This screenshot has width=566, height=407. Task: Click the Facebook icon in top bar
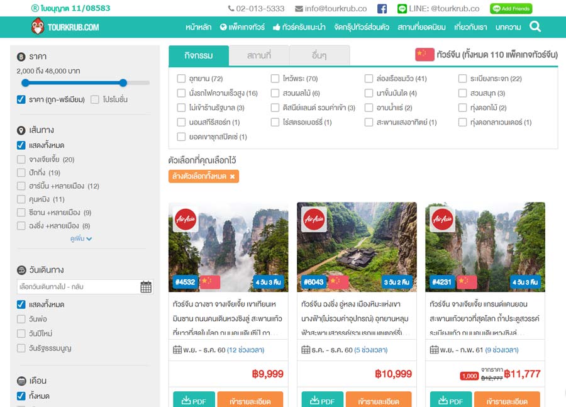(x=382, y=9)
